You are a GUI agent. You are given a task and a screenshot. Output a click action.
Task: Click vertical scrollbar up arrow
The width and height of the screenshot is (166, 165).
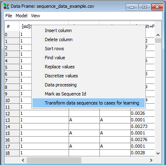(158, 35)
